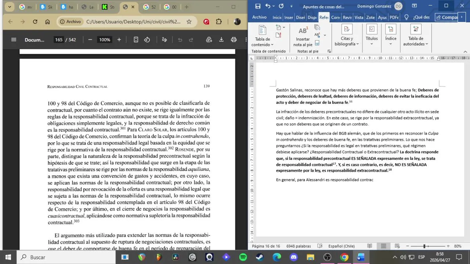The width and height of the screenshot is (470, 264).
Task: Open Citas y bibliografía dropdown
Action: pyautogui.click(x=347, y=36)
